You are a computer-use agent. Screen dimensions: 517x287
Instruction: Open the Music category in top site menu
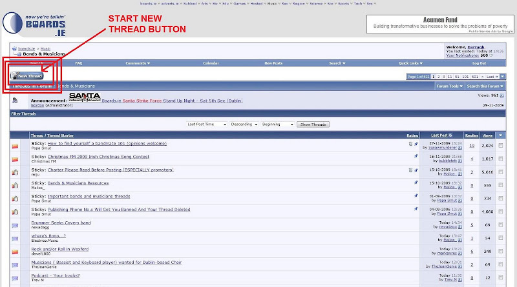(x=273, y=4)
